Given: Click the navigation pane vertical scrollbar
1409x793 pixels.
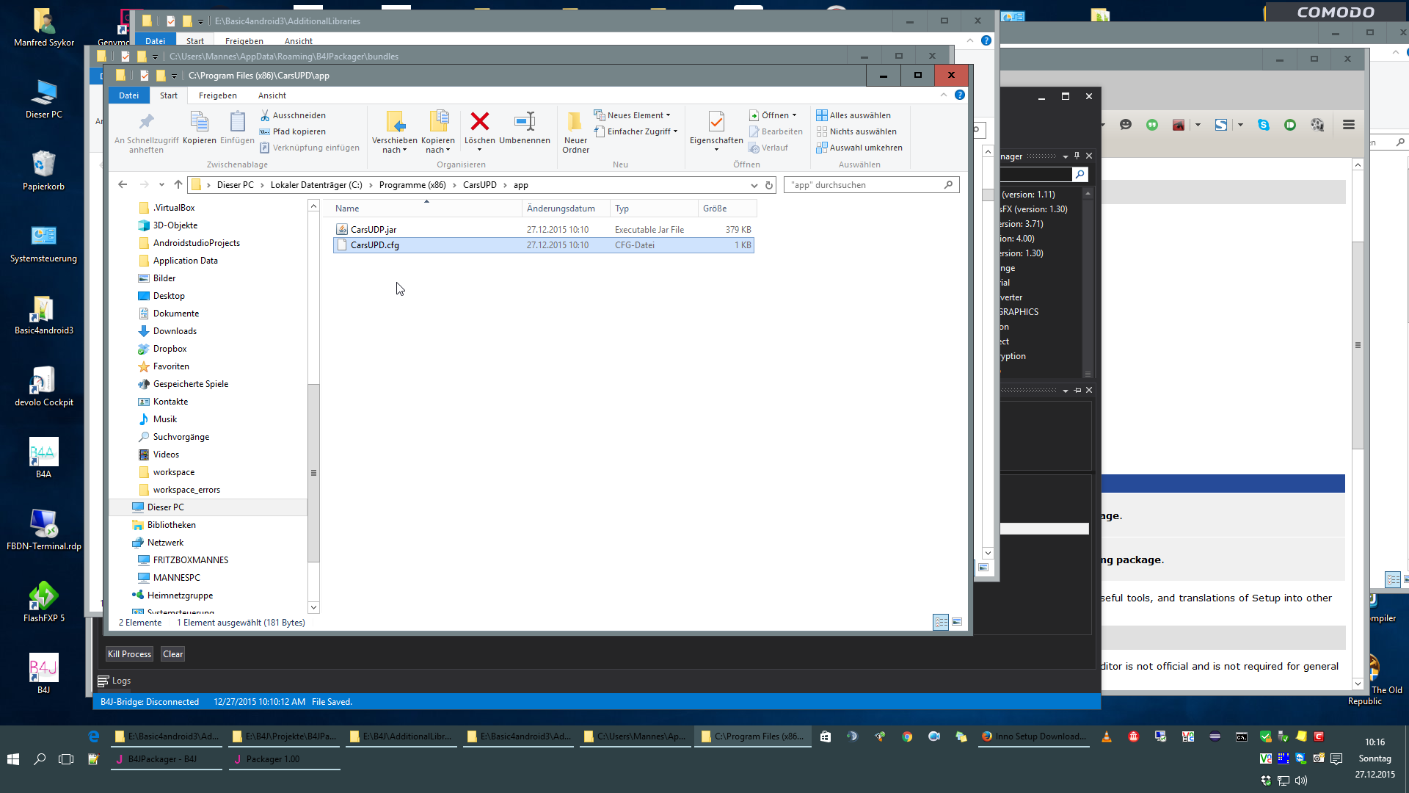Looking at the screenshot, I should point(313,473).
